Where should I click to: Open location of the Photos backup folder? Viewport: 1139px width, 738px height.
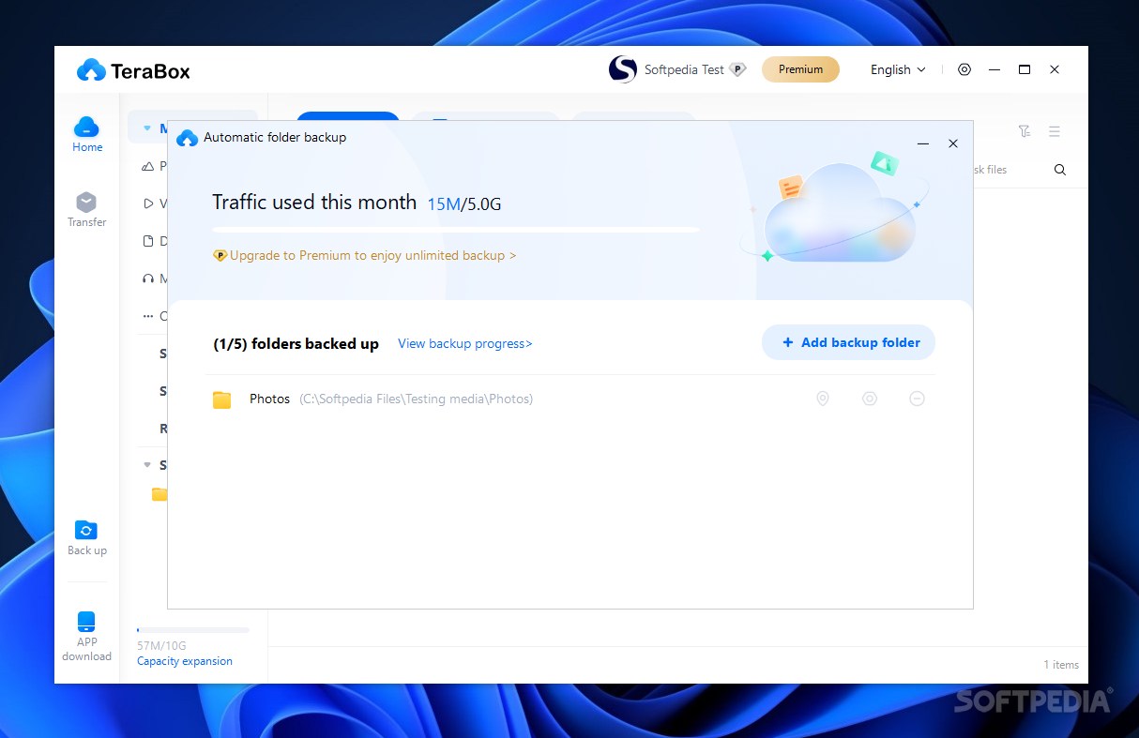point(823,399)
